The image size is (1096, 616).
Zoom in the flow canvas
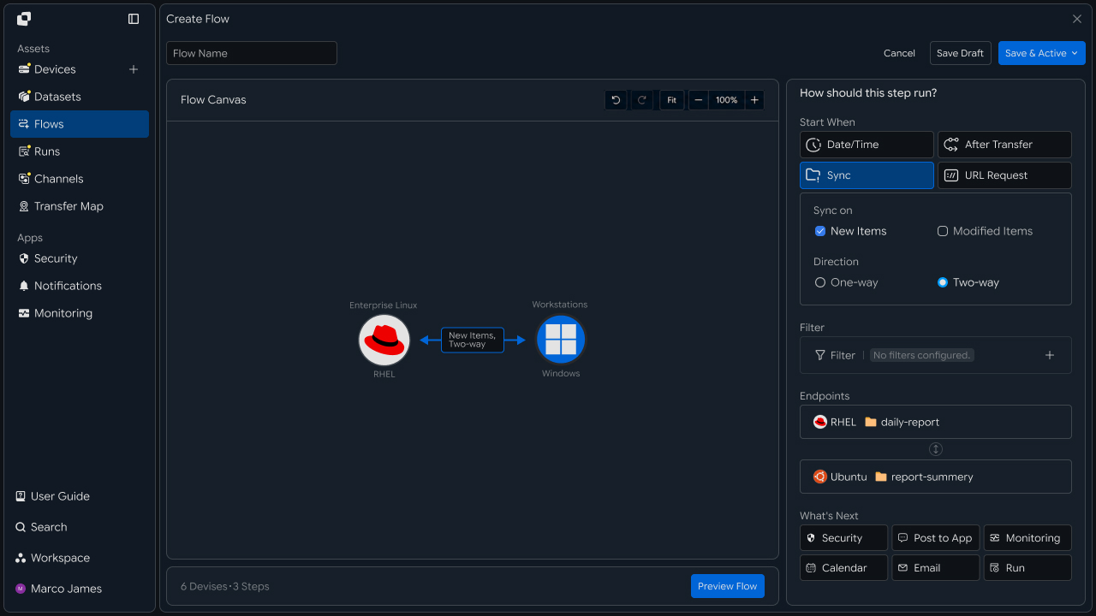click(x=754, y=100)
